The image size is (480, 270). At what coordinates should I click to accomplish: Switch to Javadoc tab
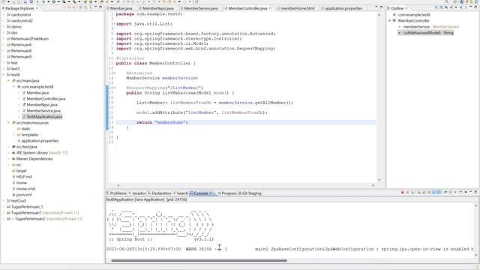coord(138,193)
